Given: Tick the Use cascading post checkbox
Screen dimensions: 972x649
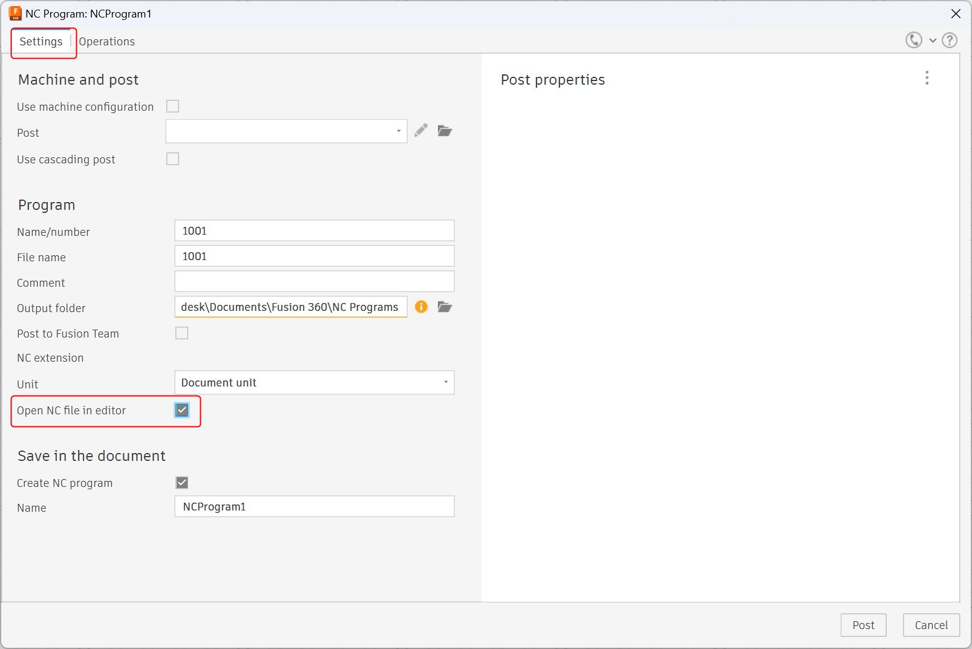Looking at the screenshot, I should (x=173, y=159).
